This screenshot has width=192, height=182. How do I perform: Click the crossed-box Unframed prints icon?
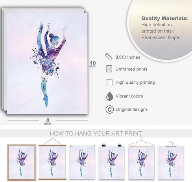(x=109, y=69)
